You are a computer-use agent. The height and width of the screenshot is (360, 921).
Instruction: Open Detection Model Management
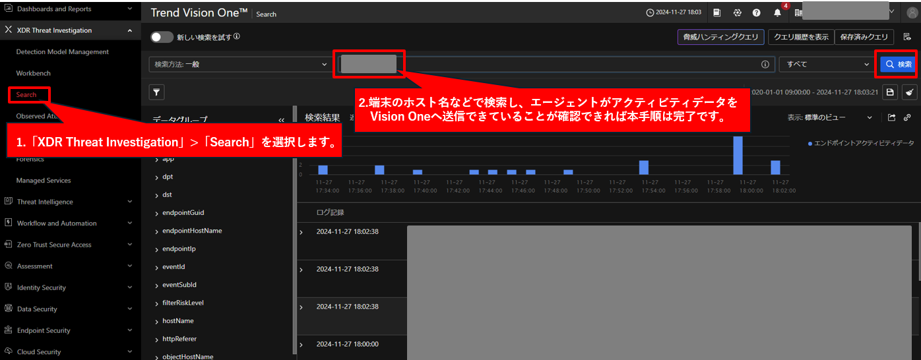pos(63,51)
